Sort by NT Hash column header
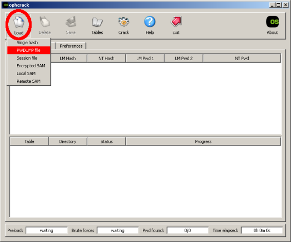 point(106,59)
